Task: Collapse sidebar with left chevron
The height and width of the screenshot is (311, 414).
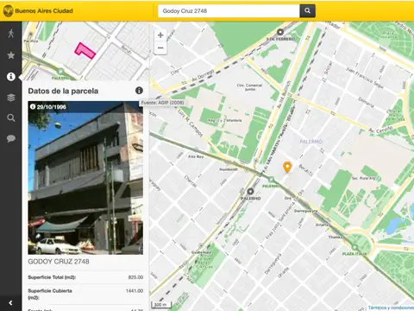Action: click(x=10, y=303)
